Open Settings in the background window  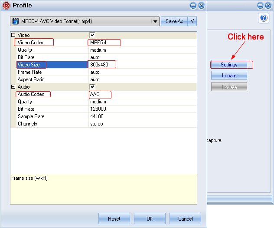tap(229, 65)
